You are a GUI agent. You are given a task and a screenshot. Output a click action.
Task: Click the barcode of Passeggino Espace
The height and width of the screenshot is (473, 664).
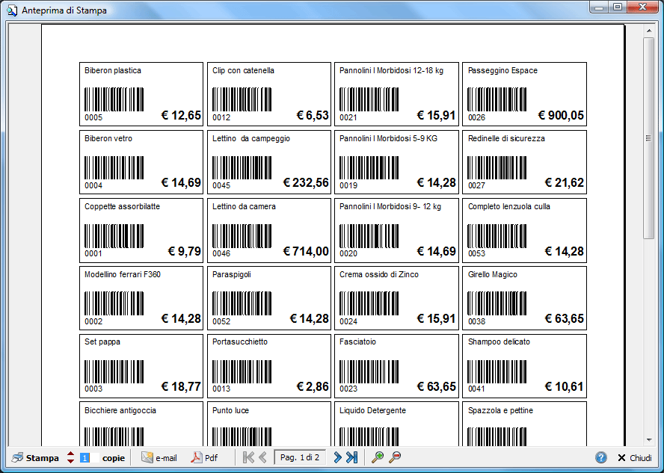(497, 99)
